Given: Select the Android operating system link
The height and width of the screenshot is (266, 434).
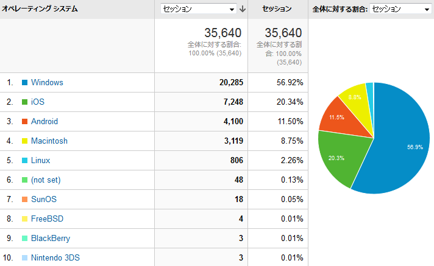Looking at the screenshot, I should (x=44, y=121).
